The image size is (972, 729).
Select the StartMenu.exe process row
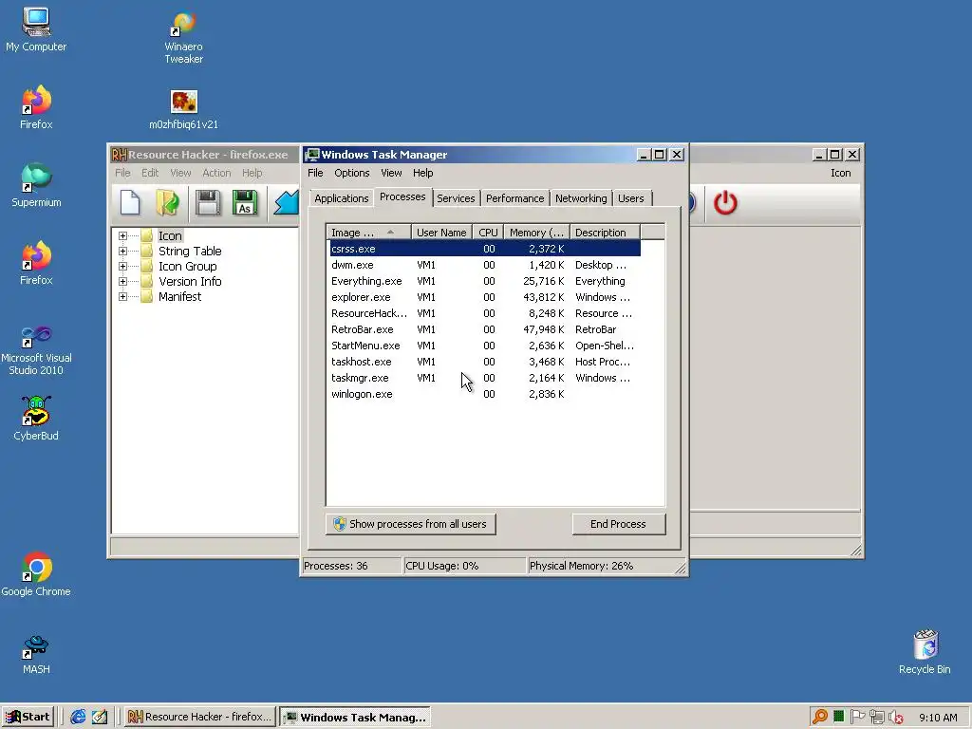[x=485, y=346]
